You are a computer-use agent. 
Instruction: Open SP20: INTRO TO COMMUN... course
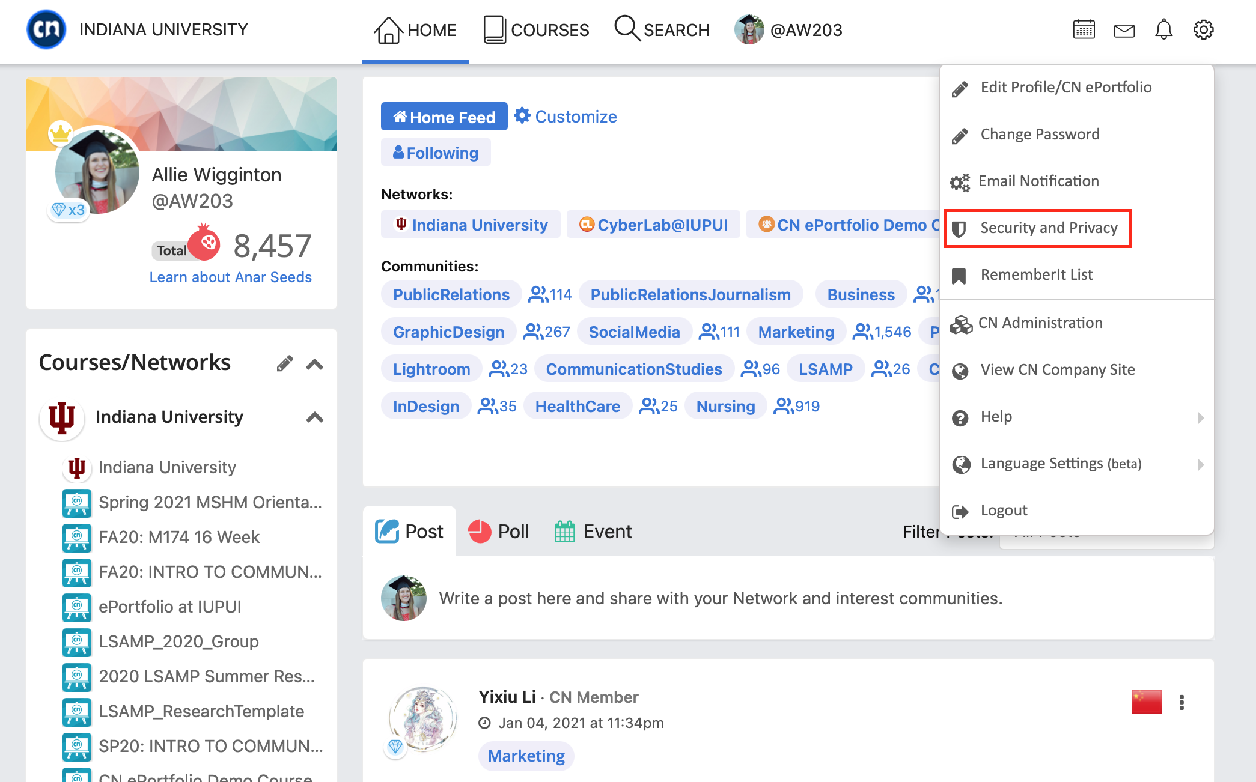(211, 746)
